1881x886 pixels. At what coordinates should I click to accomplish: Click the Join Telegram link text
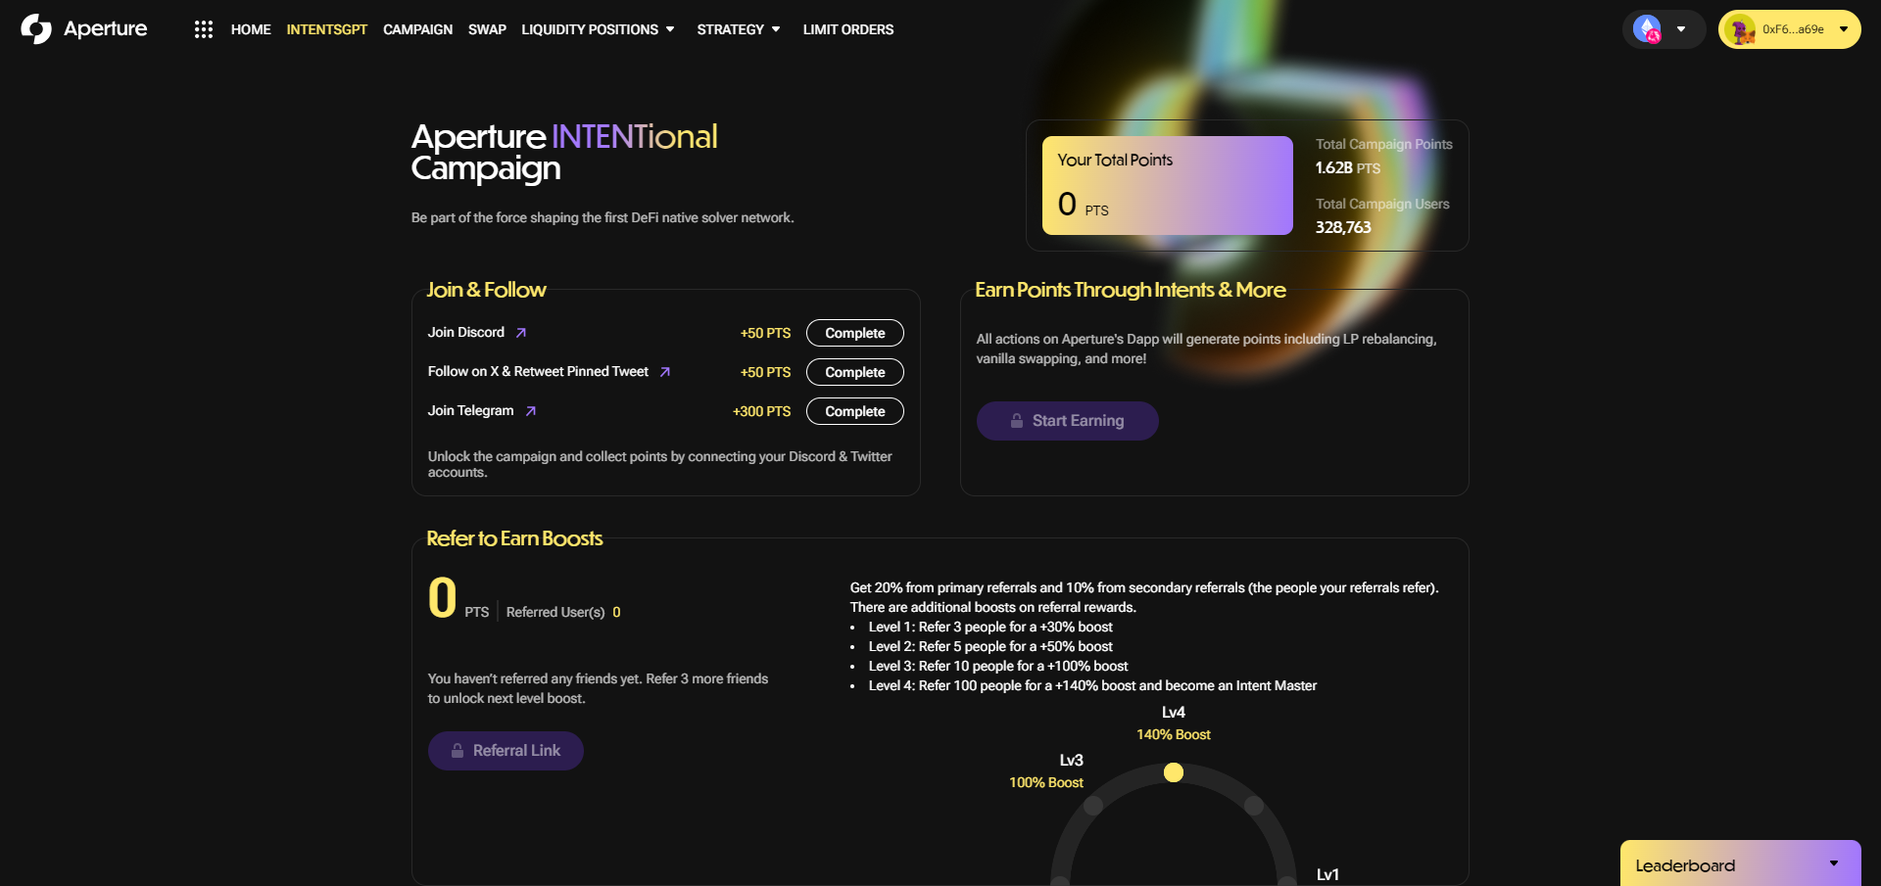pyautogui.click(x=471, y=411)
